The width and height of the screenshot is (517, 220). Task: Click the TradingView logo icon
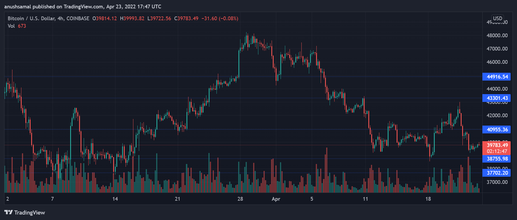point(9,212)
